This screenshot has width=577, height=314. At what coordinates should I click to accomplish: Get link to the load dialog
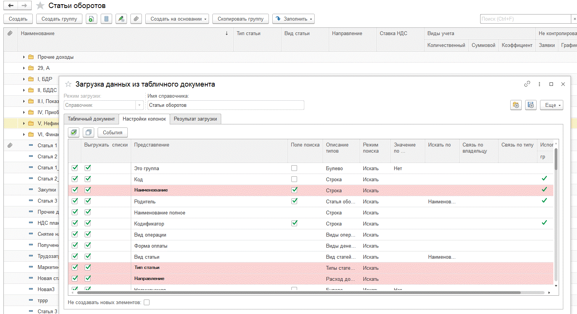[527, 84]
